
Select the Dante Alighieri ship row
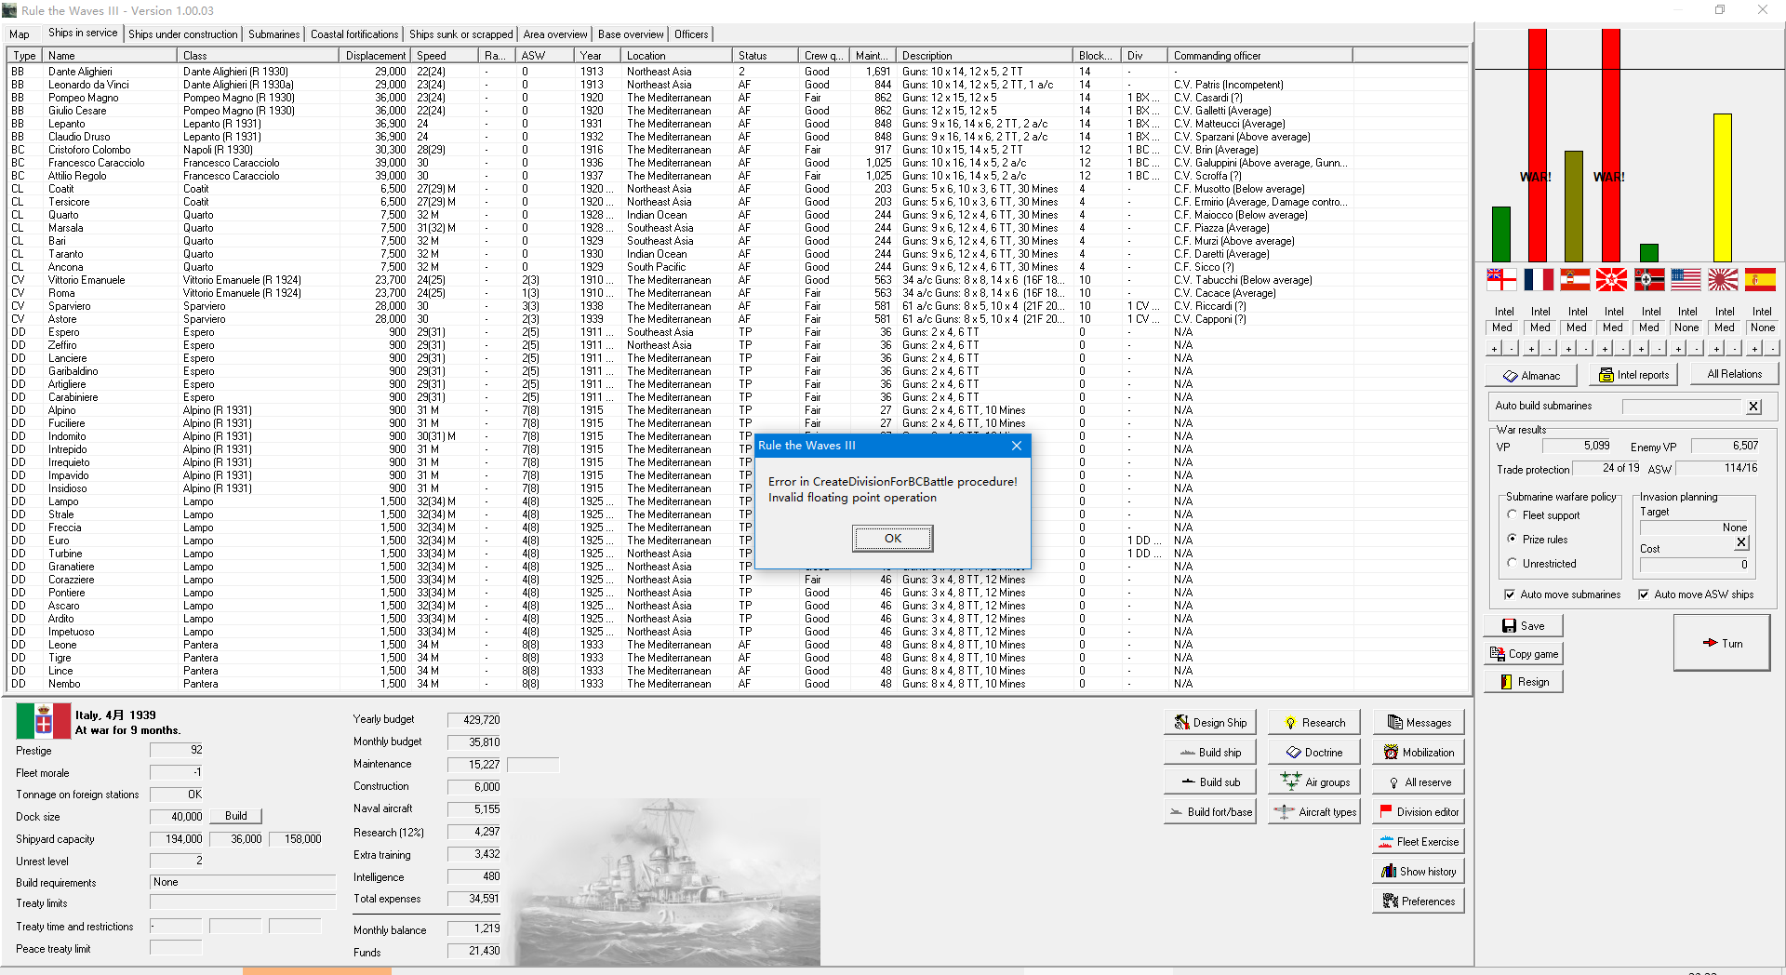coord(738,72)
